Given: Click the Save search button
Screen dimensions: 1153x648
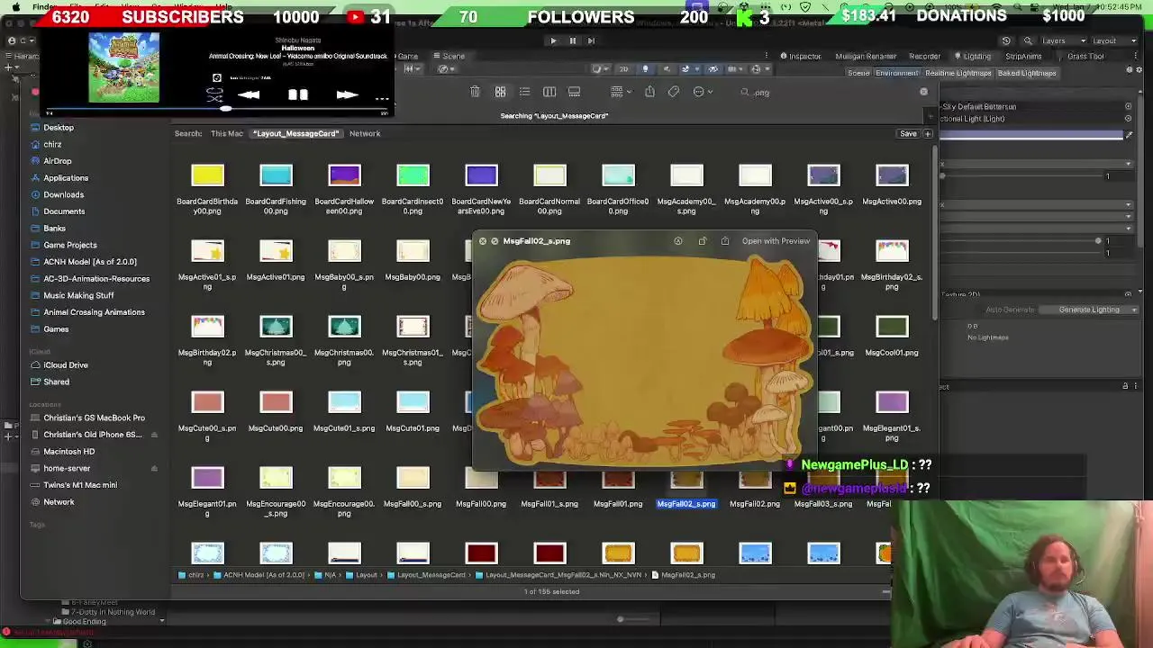Looking at the screenshot, I should coord(908,134).
